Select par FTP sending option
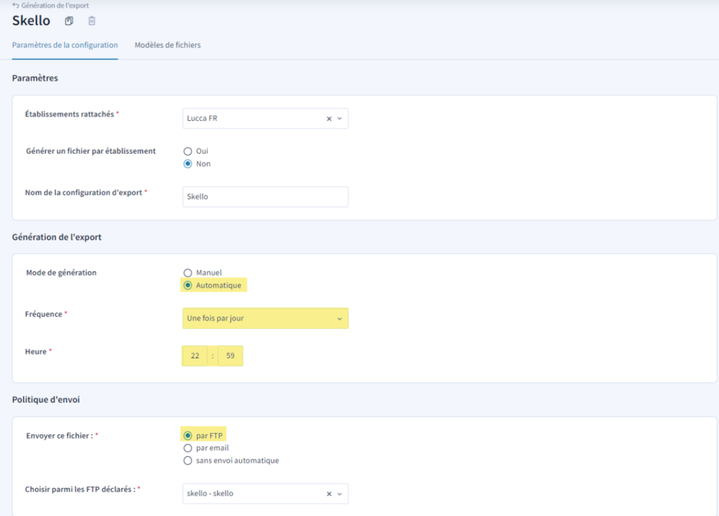The width and height of the screenshot is (719, 516). (x=188, y=435)
